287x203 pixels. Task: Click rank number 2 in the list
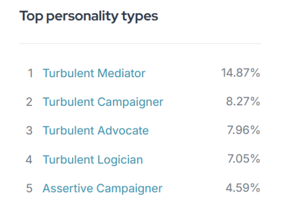[x=30, y=102]
